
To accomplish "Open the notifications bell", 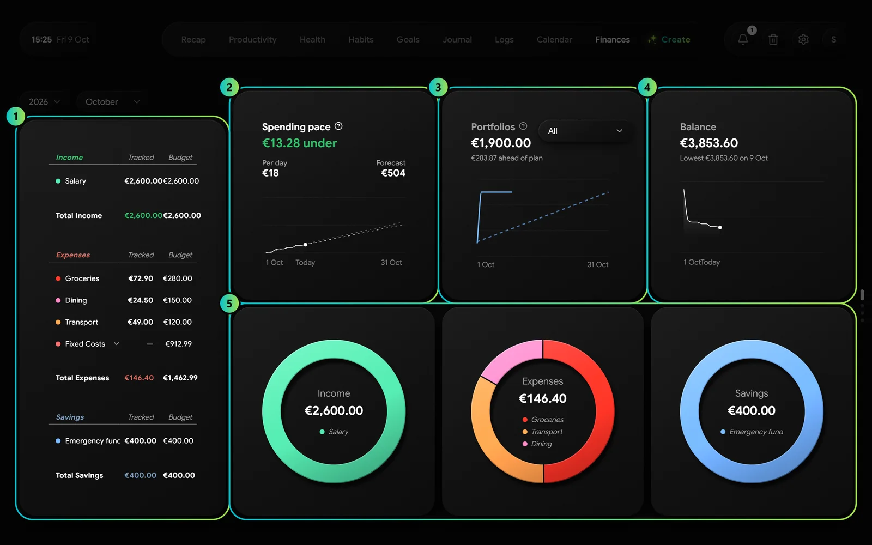I will pos(743,39).
